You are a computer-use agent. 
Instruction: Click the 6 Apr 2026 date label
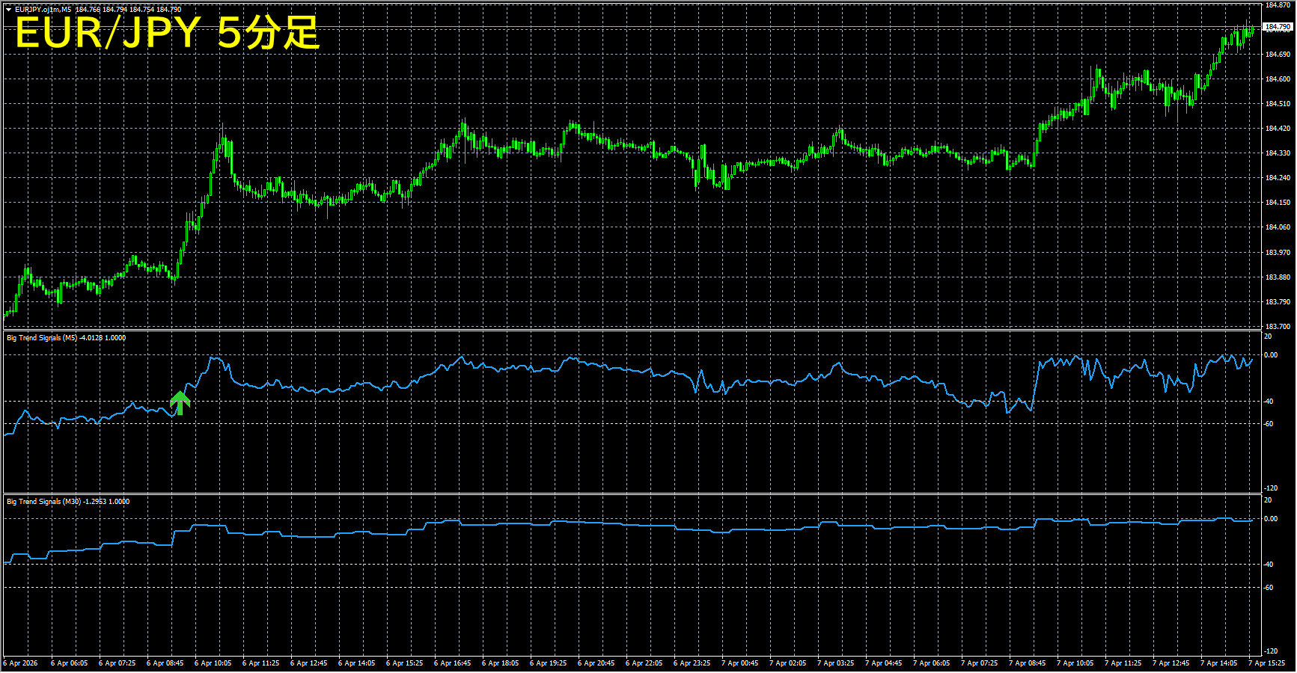[x=21, y=663]
